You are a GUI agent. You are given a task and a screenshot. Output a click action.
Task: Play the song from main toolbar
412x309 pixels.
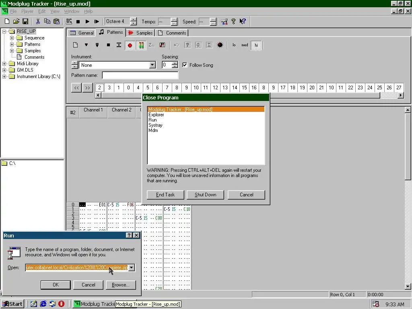pos(87,22)
